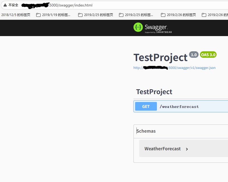Screen dimensions: 228x182
Task: Click the folder icon of first 2019/2/25 bookmark
Action: click(x=80, y=15)
